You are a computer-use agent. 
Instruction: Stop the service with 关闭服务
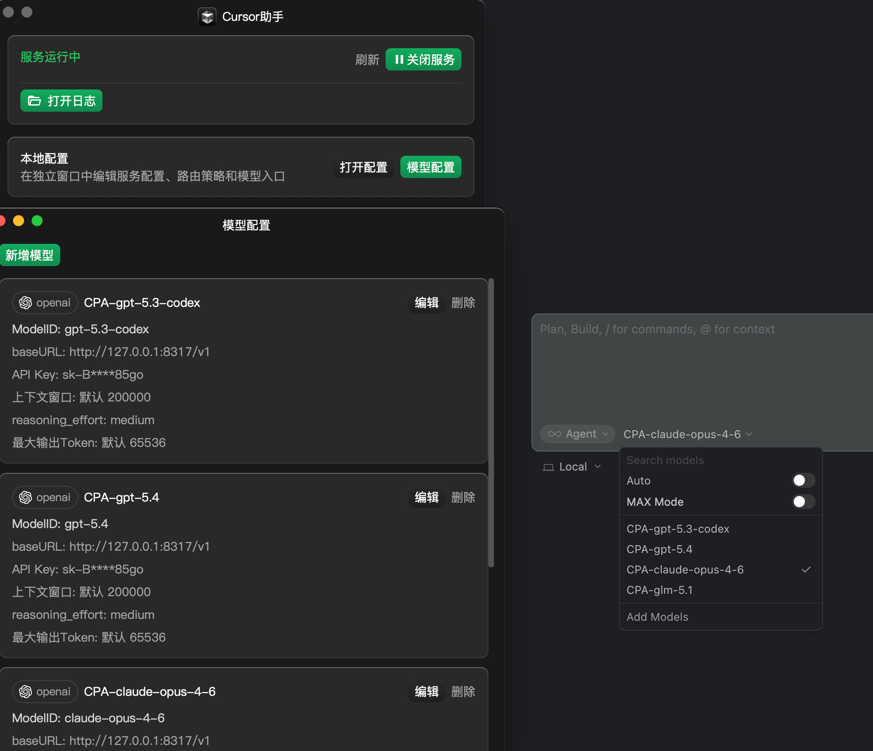424,59
